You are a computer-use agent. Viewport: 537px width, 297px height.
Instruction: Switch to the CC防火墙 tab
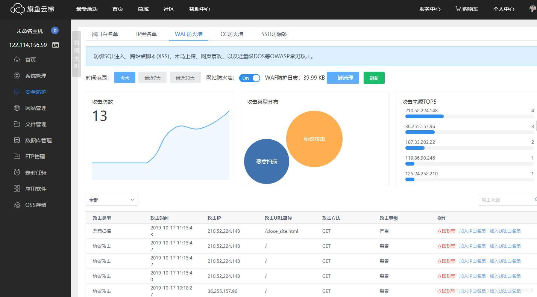(x=232, y=34)
